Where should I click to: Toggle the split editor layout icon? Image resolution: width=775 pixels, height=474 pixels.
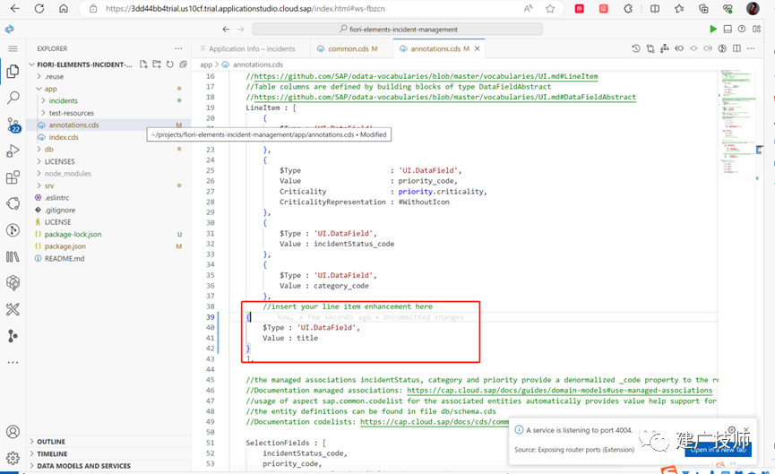click(x=737, y=48)
